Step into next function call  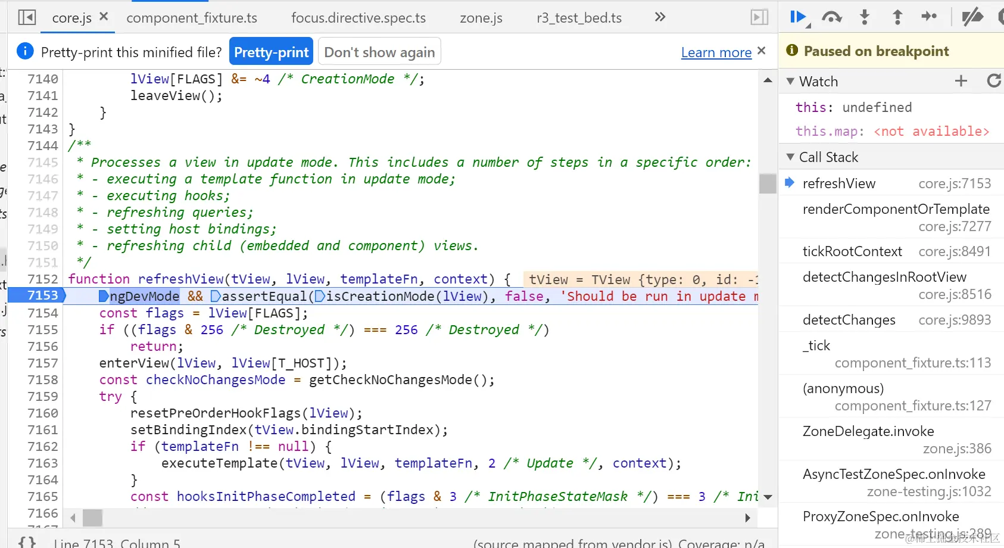(x=865, y=17)
